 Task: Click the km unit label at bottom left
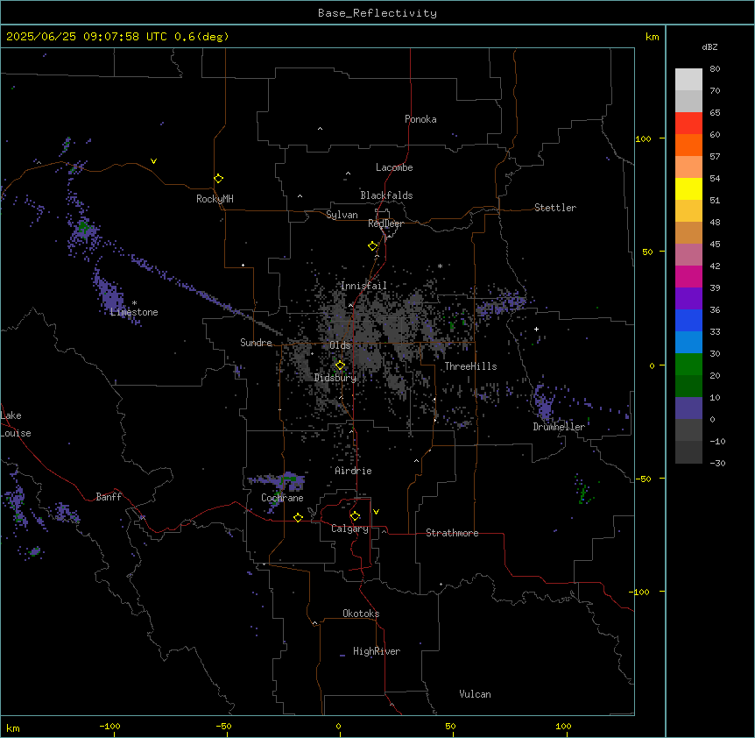coord(12,727)
